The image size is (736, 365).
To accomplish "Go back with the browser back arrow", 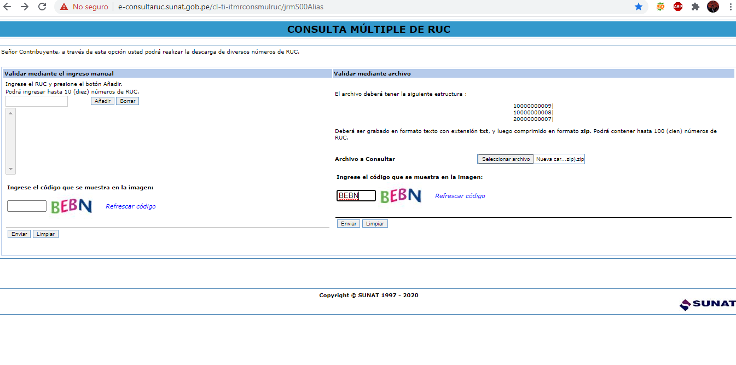I will pyautogui.click(x=8, y=7).
